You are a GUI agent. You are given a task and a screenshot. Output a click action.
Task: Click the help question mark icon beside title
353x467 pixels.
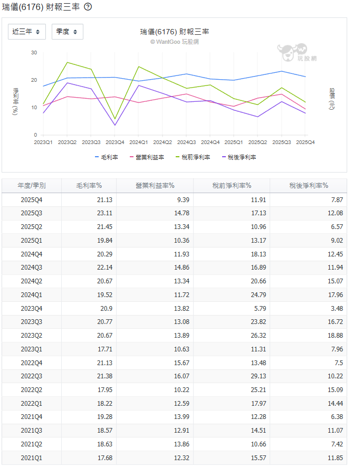click(88, 7)
